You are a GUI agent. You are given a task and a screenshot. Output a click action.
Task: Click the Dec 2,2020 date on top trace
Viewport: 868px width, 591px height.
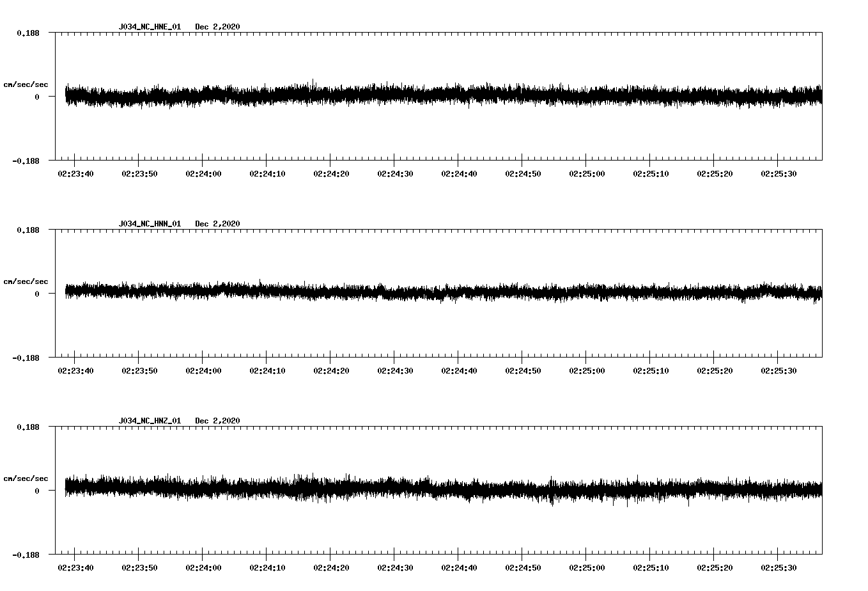point(219,28)
